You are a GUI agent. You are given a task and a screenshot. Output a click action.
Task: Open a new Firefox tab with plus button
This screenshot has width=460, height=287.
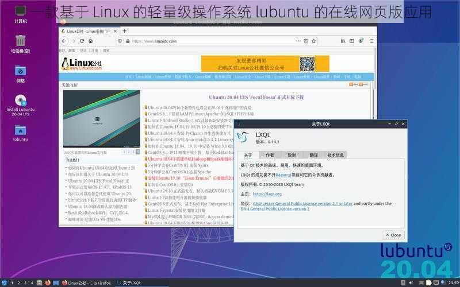(125, 31)
